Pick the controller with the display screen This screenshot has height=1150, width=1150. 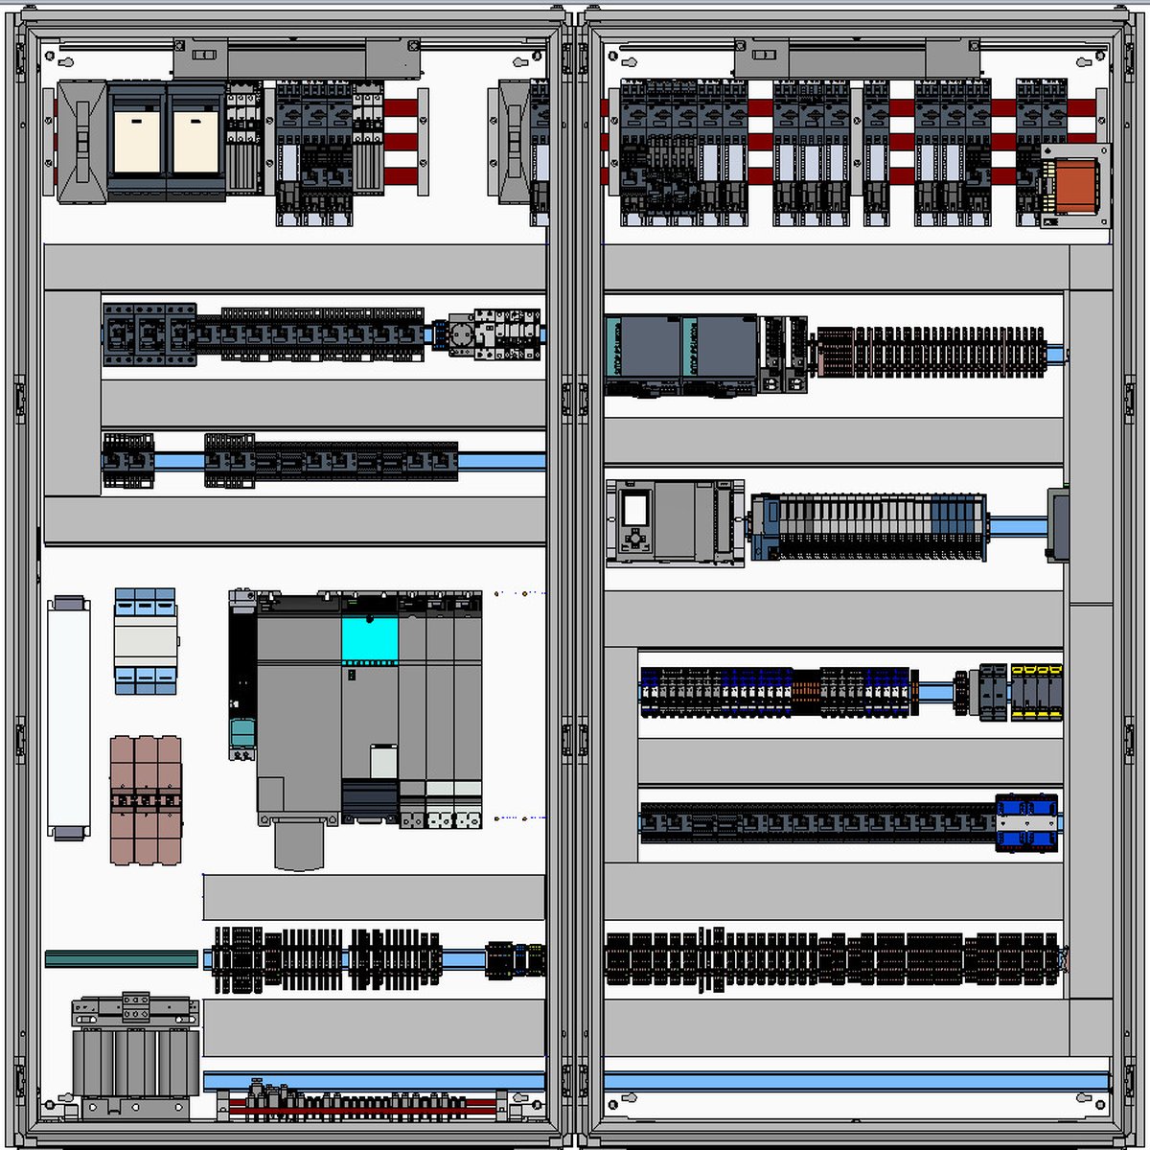tap(675, 524)
